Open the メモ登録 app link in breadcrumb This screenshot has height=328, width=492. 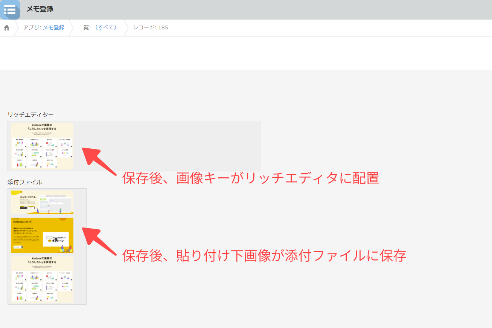[54, 27]
